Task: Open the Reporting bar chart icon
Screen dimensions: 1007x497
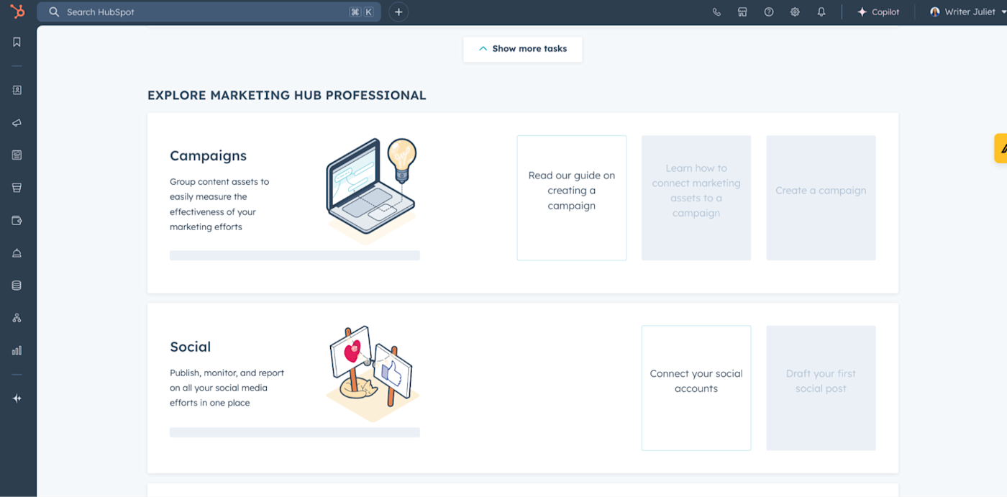Action: coord(17,350)
